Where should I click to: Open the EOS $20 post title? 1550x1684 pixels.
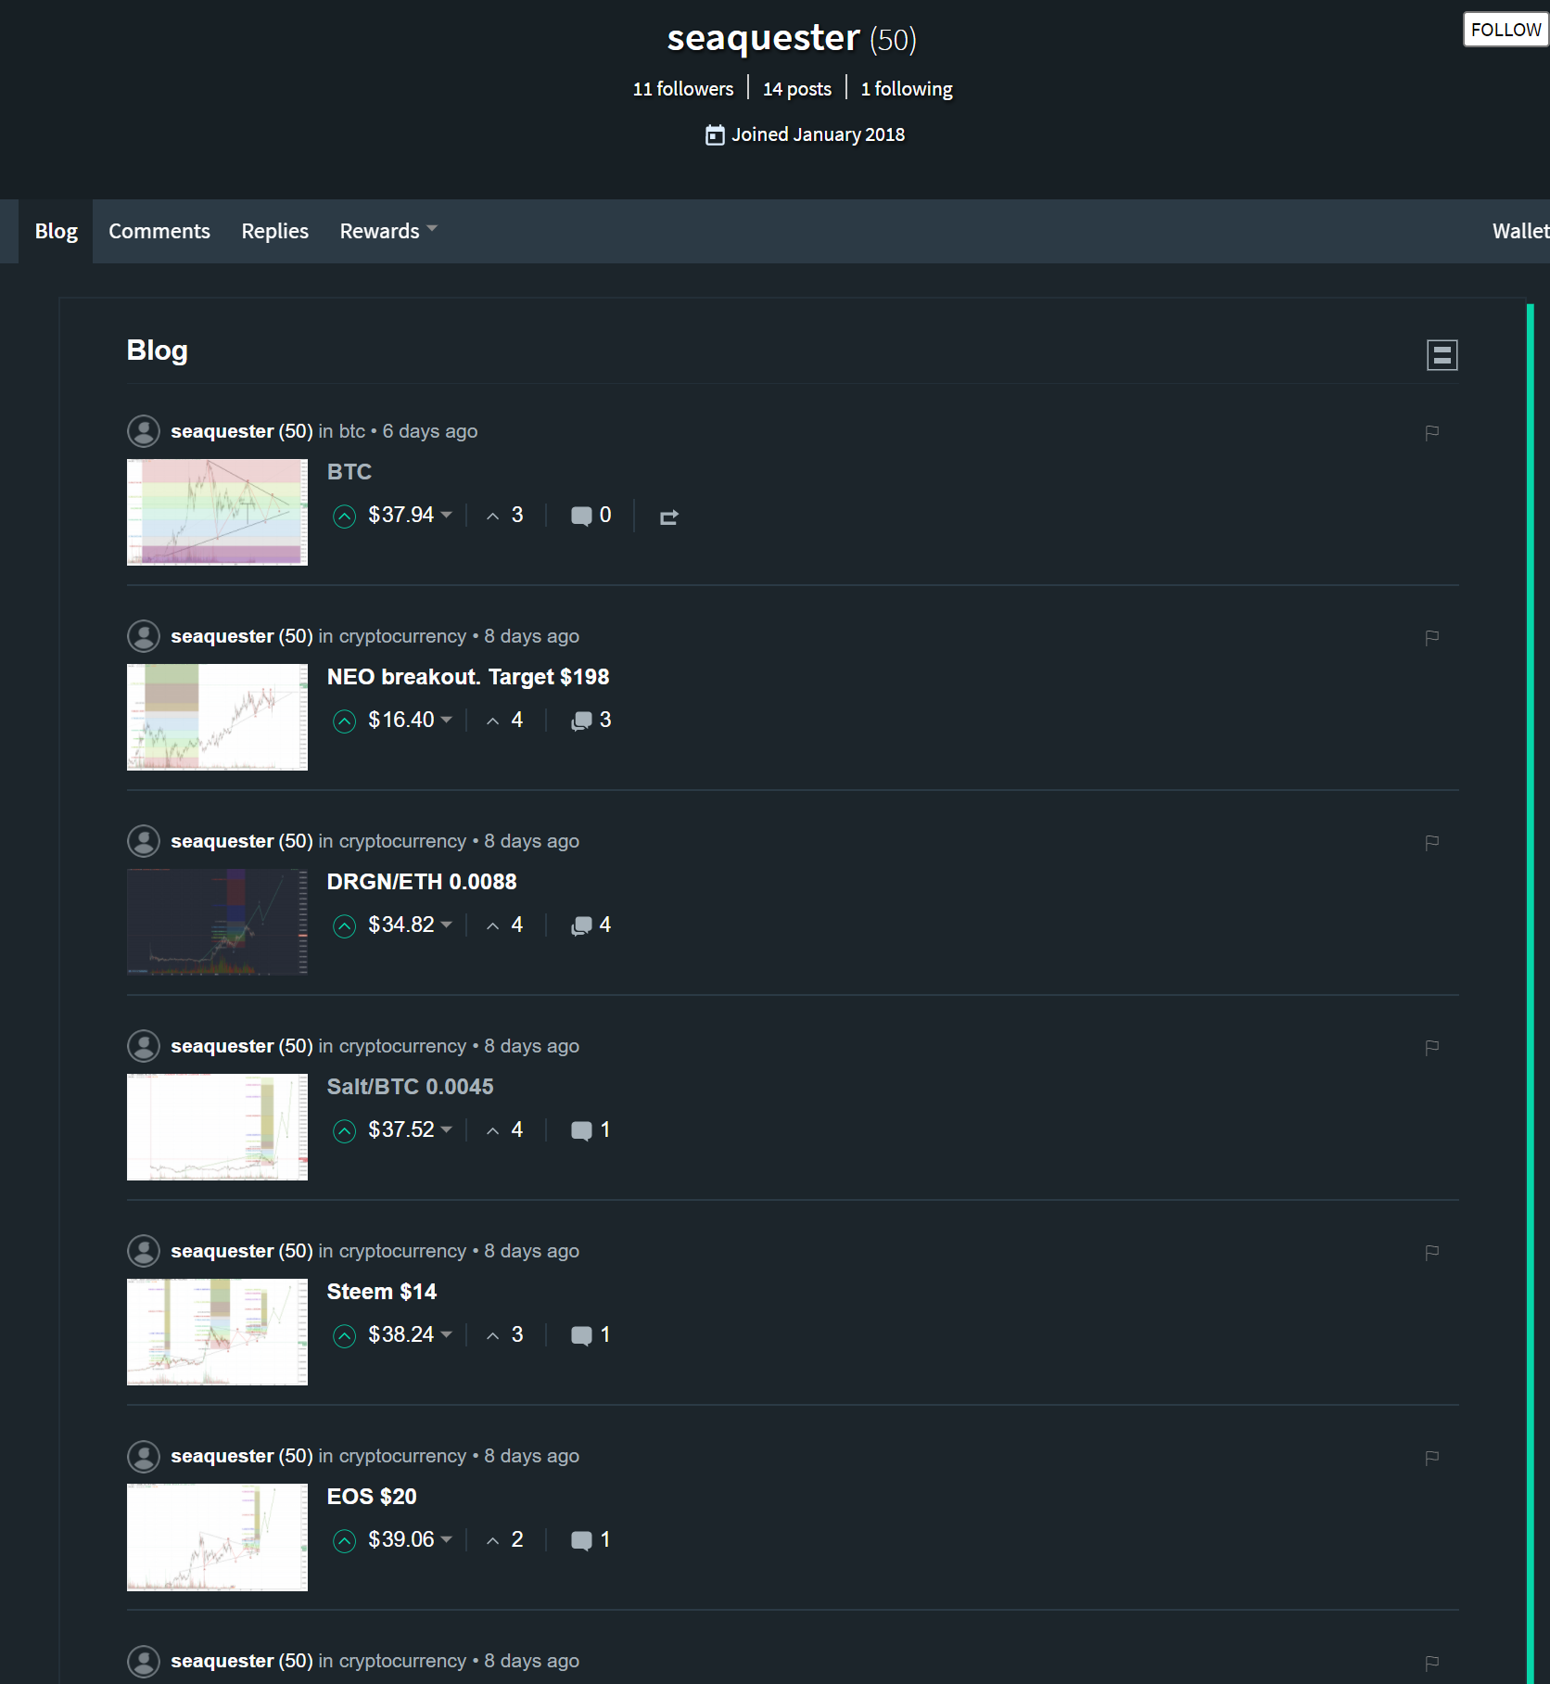[x=372, y=1497]
